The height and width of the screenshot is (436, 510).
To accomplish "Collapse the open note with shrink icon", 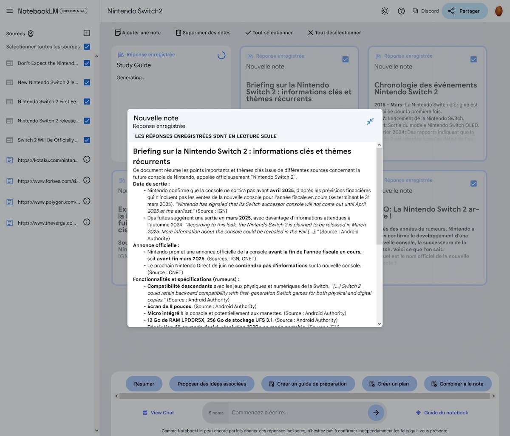I will 370,121.
